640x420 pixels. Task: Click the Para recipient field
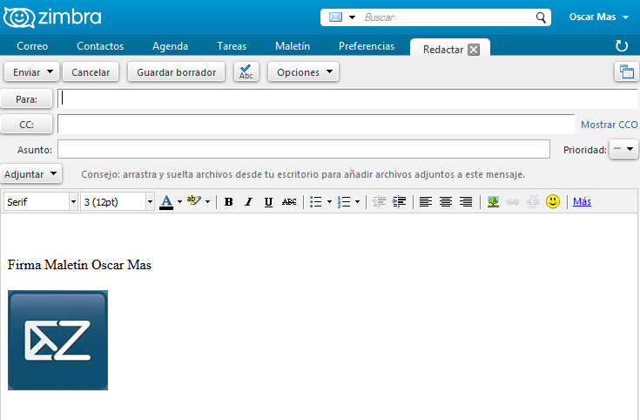coord(347,98)
